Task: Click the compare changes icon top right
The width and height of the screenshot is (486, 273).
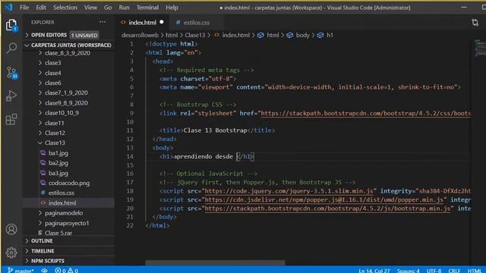Action: point(475,22)
